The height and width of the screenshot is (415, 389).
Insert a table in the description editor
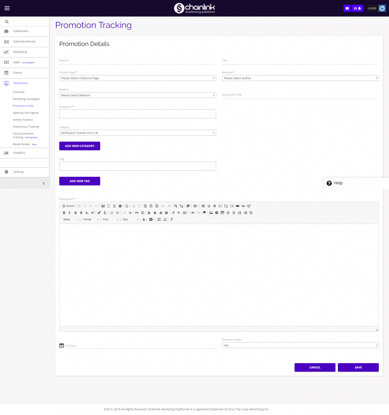pos(222,212)
